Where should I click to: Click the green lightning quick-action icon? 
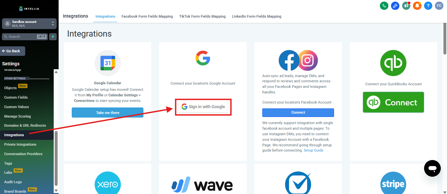pyautogui.click(x=53, y=37)
